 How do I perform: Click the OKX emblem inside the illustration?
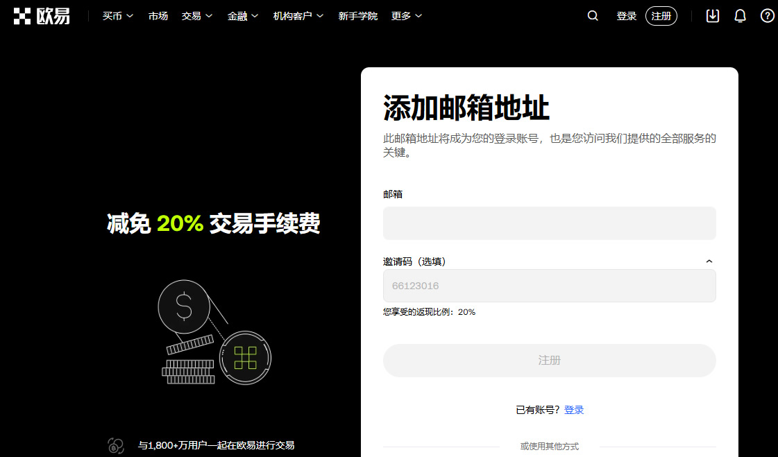pos(246,359)
